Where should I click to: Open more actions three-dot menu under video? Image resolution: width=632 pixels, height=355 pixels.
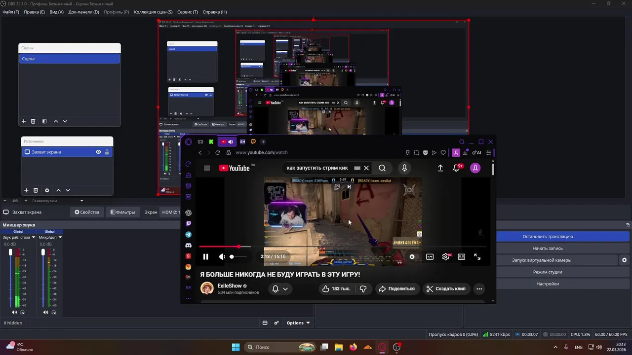(x=479, y=288)
